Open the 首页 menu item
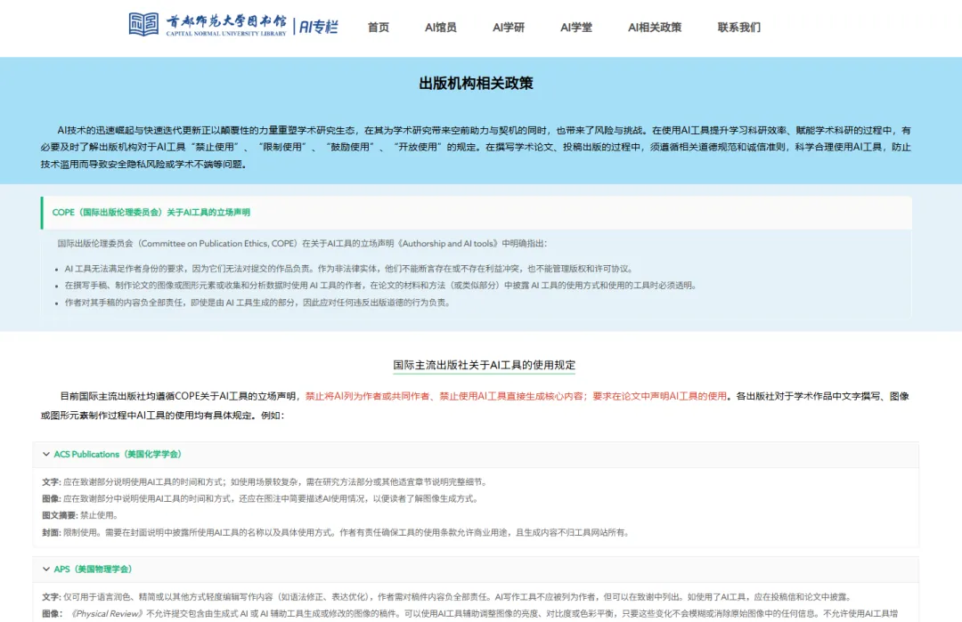This screenshot has height=622, width=962. tap(379, 28)
